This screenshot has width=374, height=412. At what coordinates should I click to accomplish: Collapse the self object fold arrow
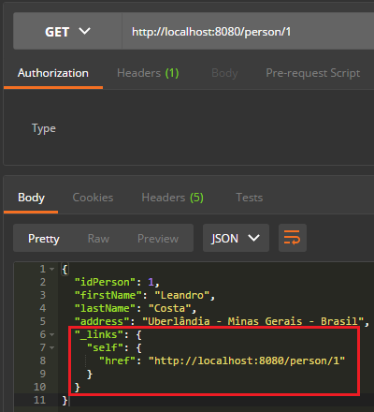coord(52,347)
